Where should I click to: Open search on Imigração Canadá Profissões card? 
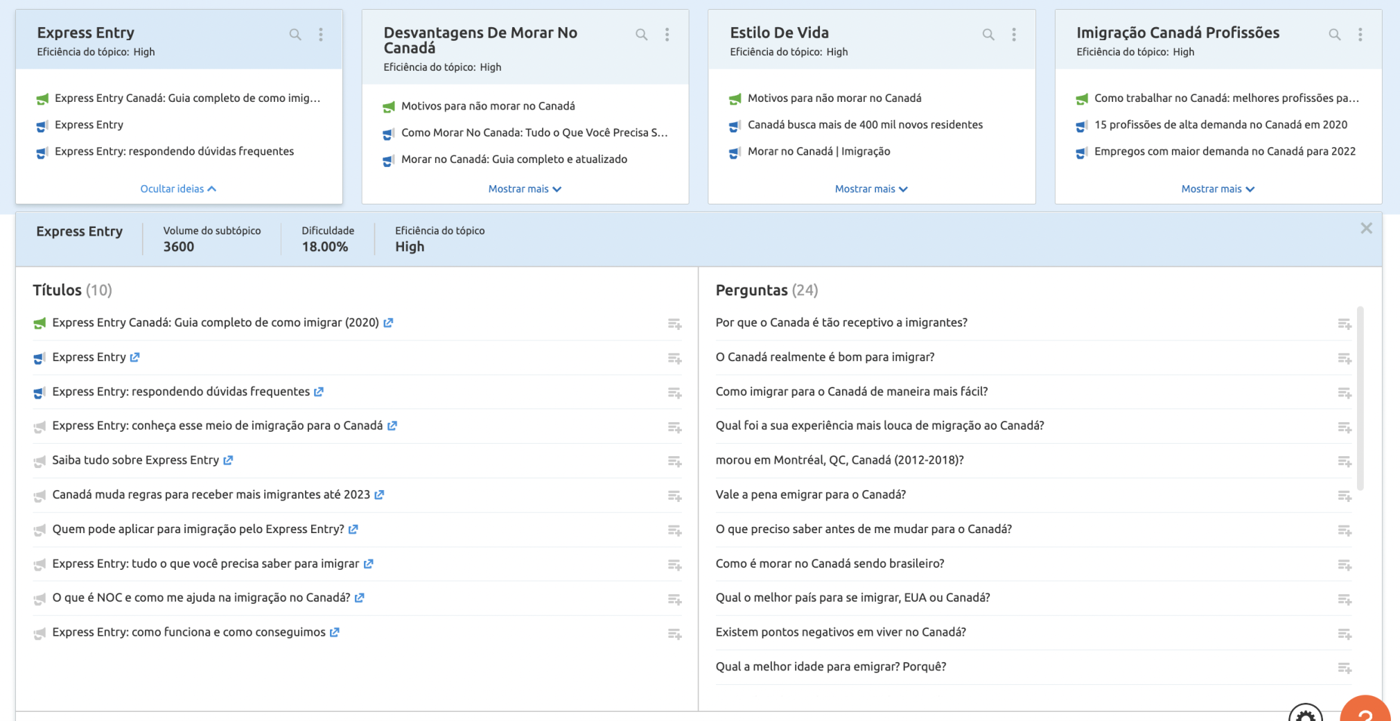(x=1335, y=33)
